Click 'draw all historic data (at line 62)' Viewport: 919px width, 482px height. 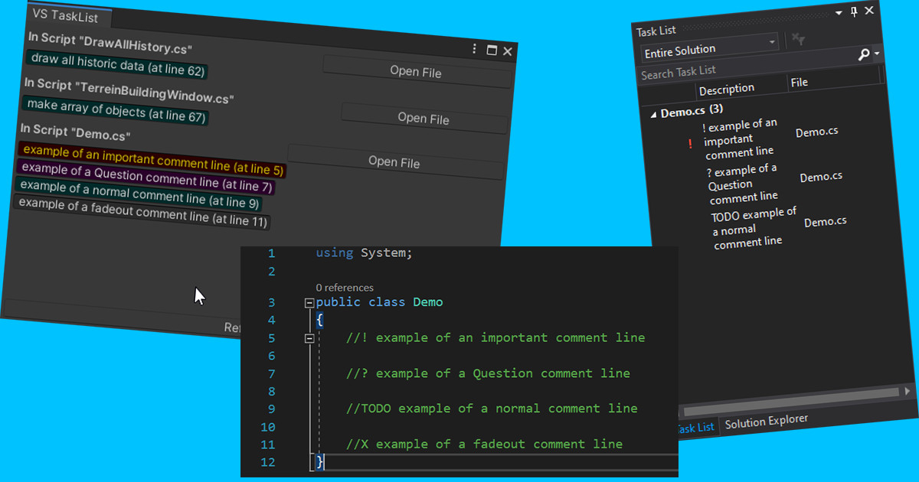click(x=118, y=64)
